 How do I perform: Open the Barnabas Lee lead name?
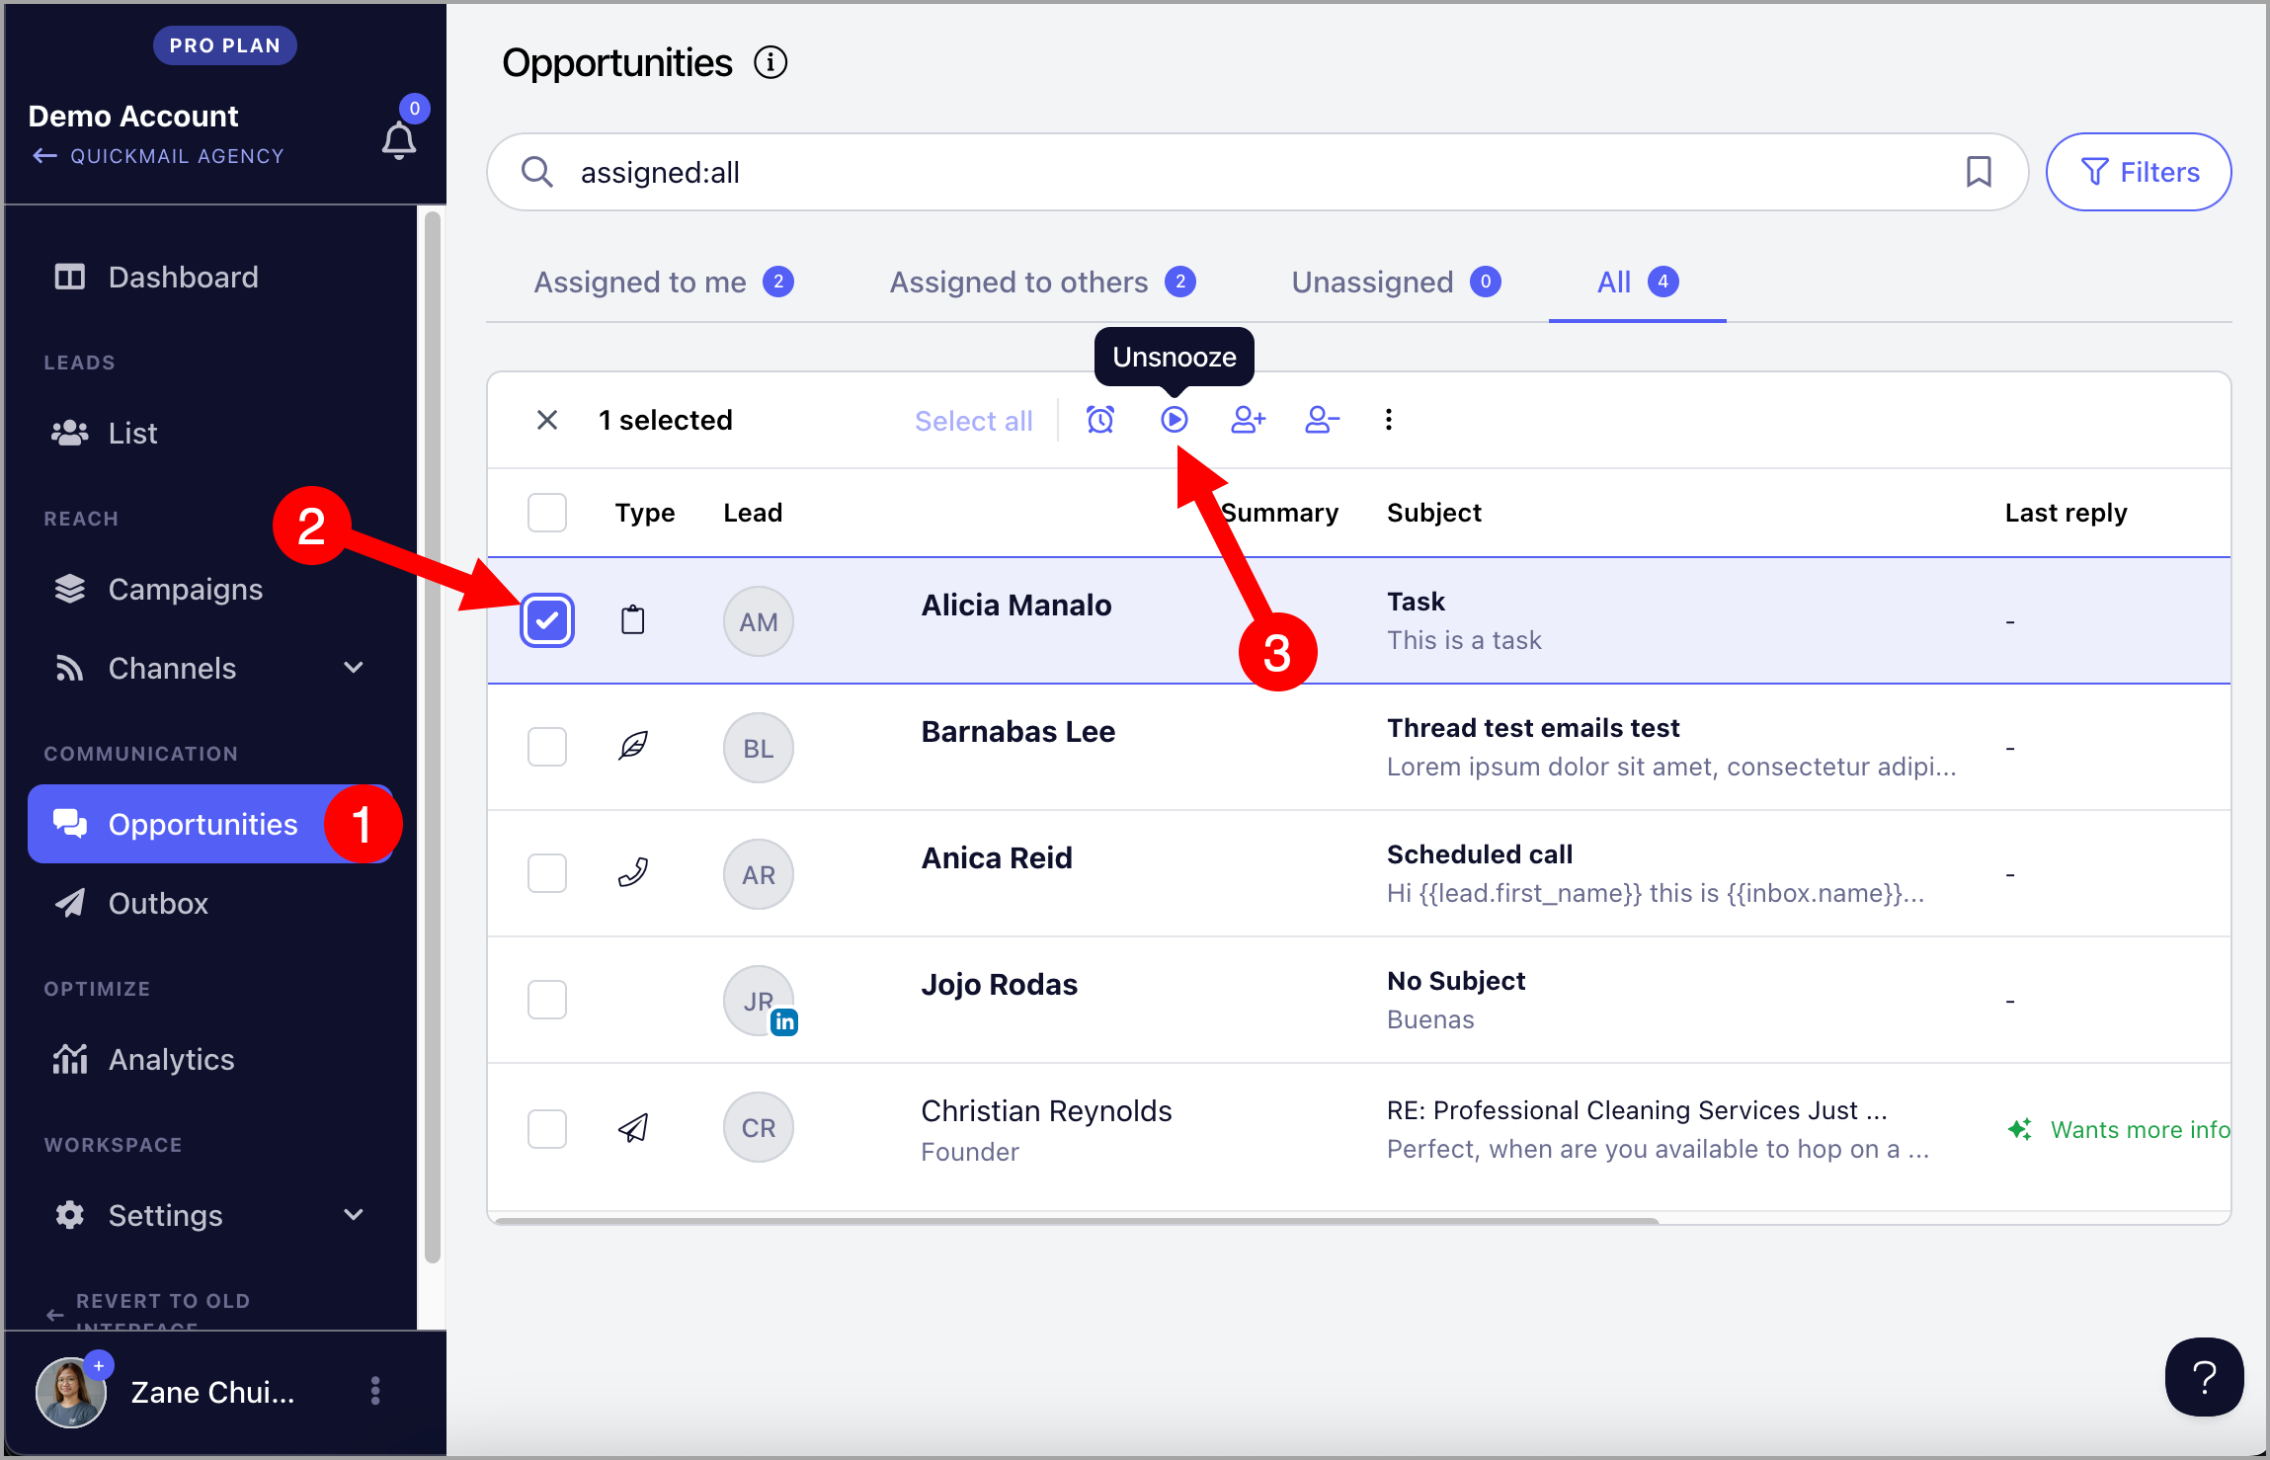tap(1018, 731)
